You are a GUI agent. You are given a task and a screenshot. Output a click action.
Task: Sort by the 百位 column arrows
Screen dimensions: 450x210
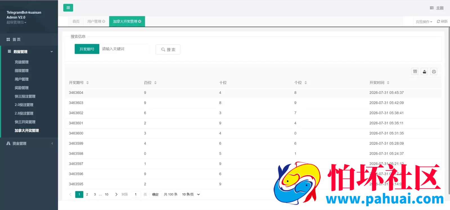[155, 83]
